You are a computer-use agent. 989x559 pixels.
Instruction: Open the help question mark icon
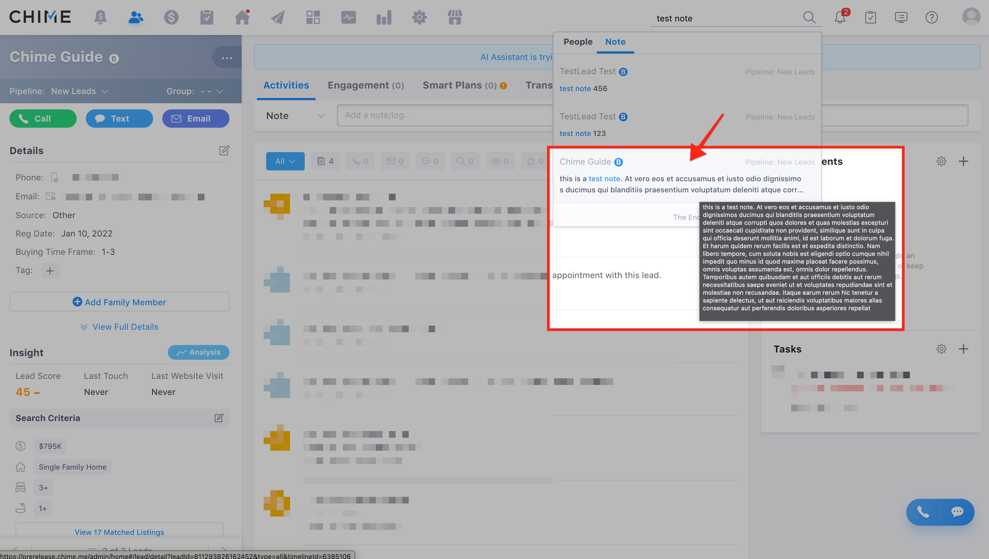point(931,17)
